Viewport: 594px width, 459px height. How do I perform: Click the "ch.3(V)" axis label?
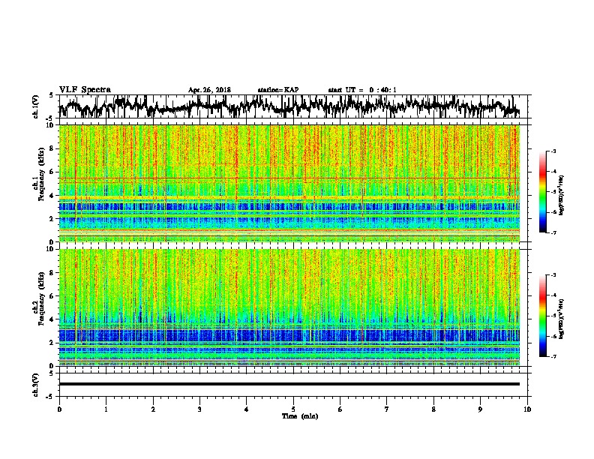click(x=36, y=385)
